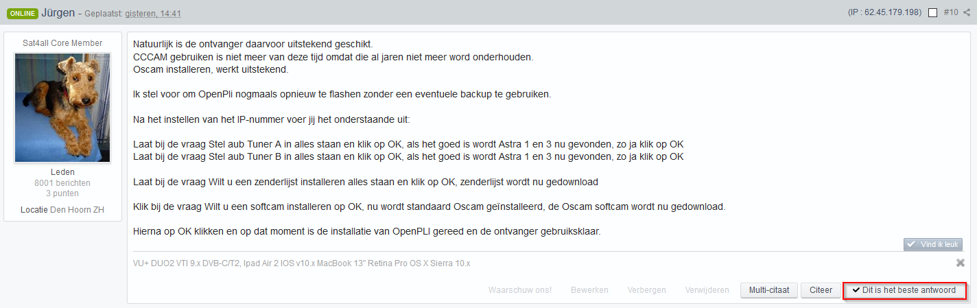Click the gisteren, 14:41 timestamp
Image resolution: width=977 pixels, height=308 pixels.
pyautogui.click(x=153, y=14)
